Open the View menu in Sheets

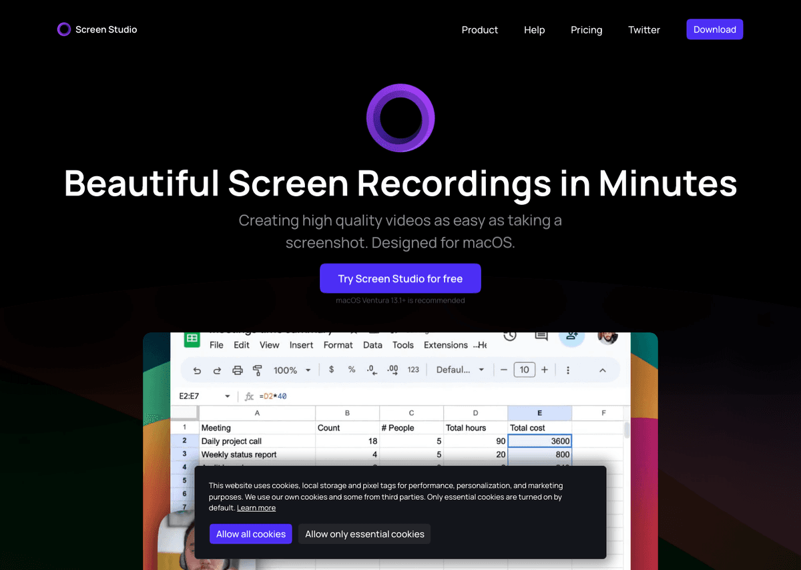[x=270, y=345]
